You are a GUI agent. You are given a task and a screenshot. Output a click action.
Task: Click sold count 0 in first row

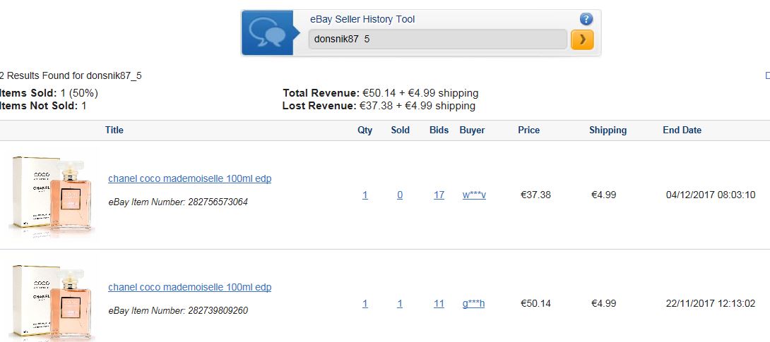(x=400, y=195)
